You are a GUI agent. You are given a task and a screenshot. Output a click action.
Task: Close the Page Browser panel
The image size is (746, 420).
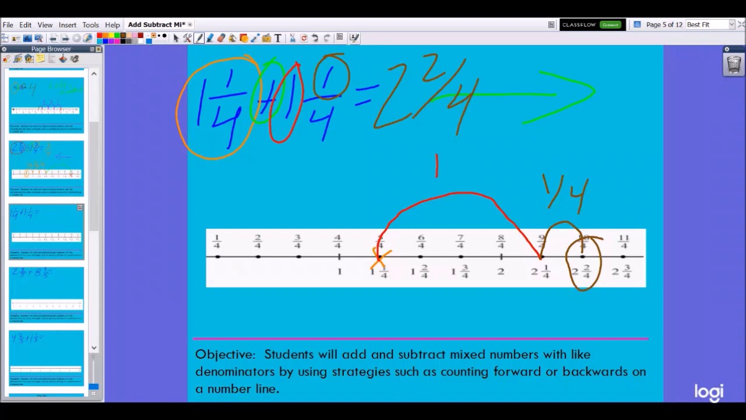click(x=4, y=49)
